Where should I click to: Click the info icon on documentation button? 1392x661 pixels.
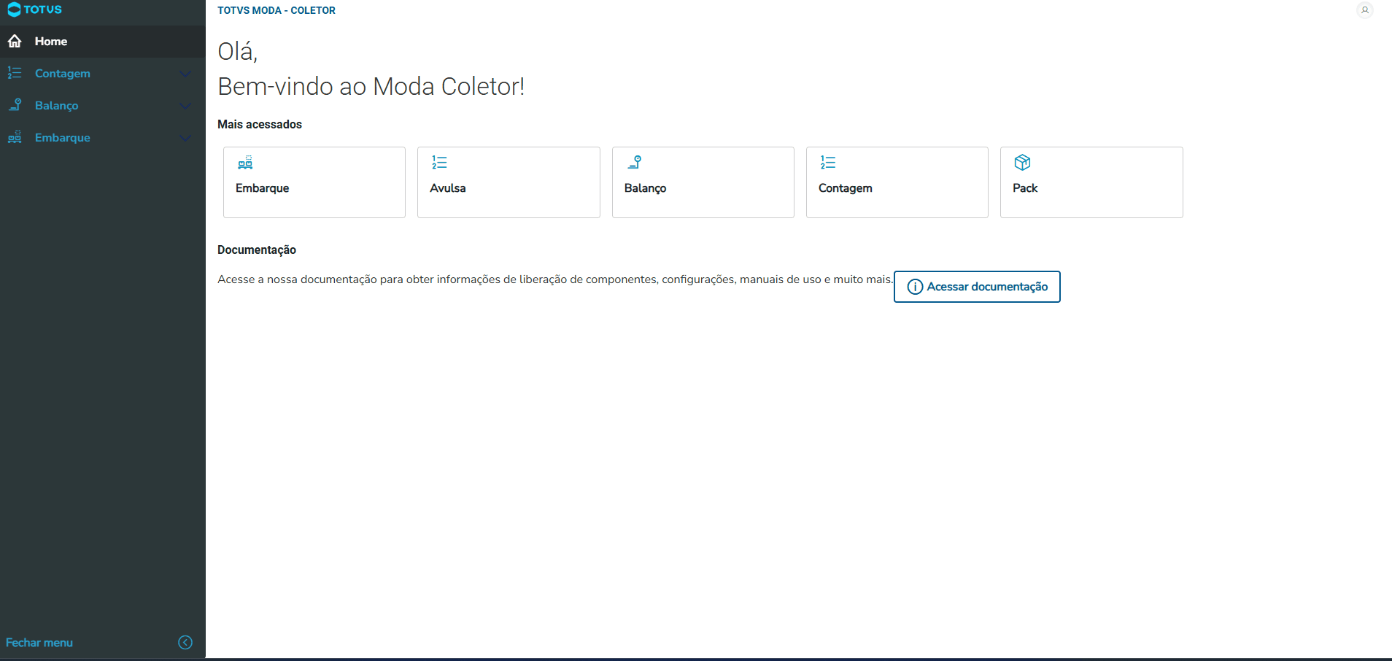point(915,287)
